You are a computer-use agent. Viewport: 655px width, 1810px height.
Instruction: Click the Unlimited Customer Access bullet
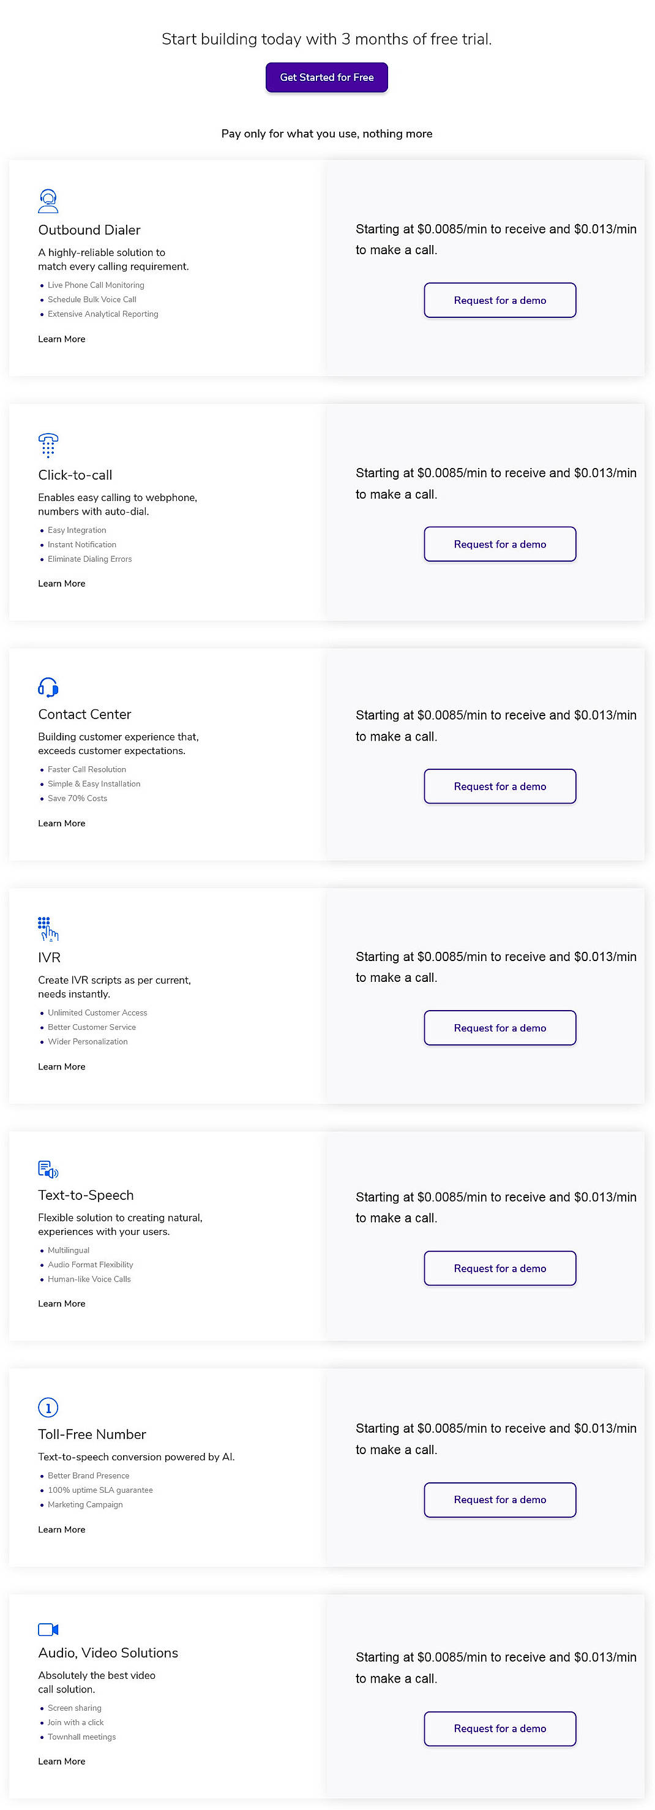point(97,1013)
